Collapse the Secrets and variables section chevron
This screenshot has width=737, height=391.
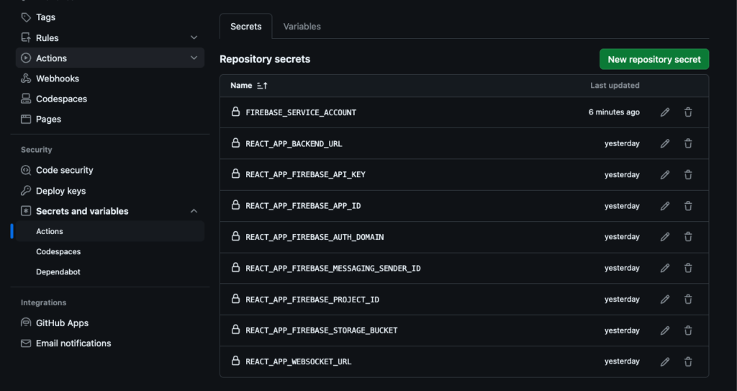pos(194,211)
